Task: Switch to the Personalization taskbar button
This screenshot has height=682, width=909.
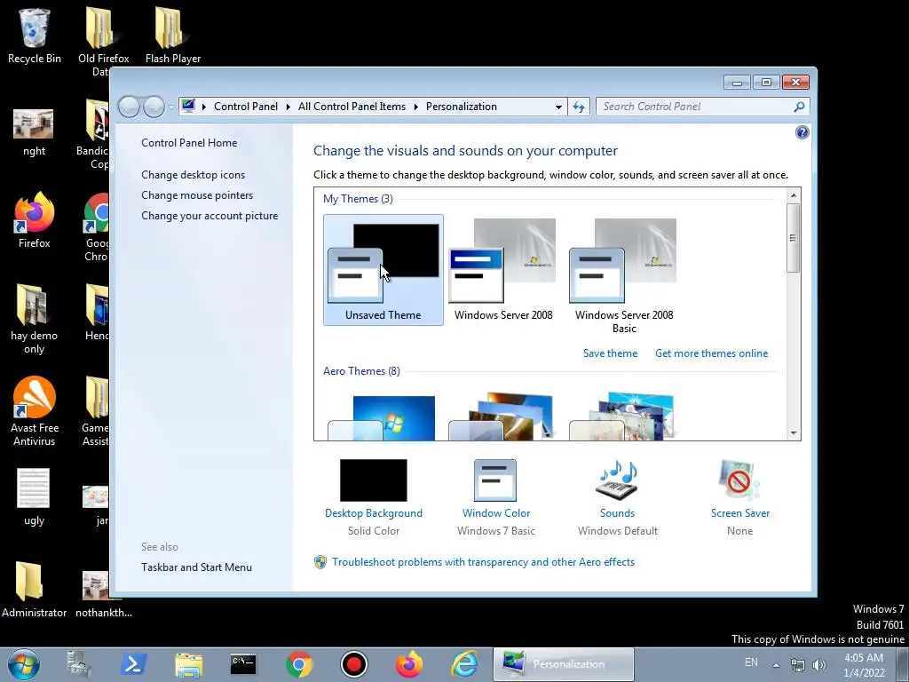Action: [x=564, y=664]
